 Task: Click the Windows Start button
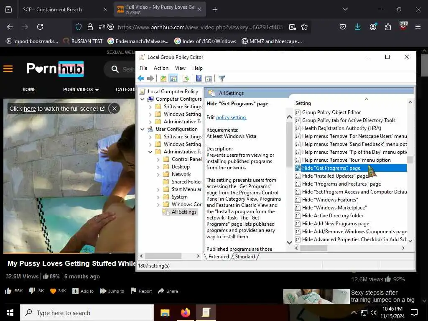point(10,313)
